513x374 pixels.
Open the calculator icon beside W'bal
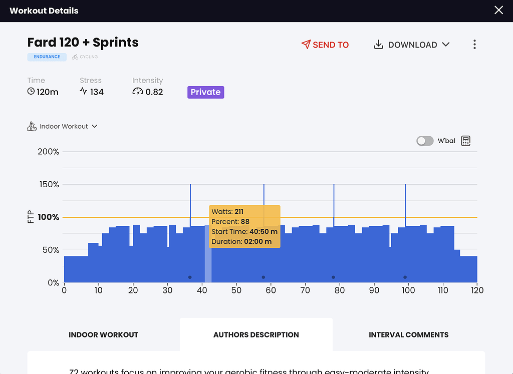(x=466, y=141)
